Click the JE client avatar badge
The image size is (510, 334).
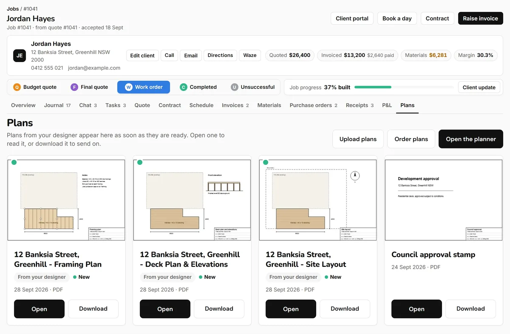pyautogui.click(x=20, y=56)
